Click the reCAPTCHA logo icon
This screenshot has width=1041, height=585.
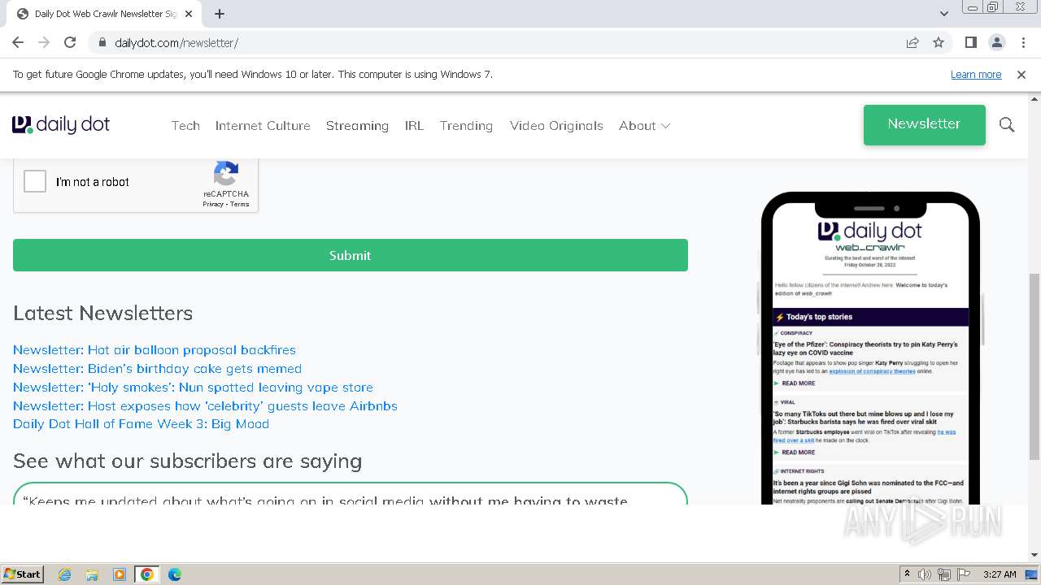click(226, 173)
